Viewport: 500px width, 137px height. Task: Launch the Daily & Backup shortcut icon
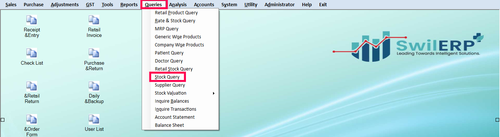[x=94, y=92]
